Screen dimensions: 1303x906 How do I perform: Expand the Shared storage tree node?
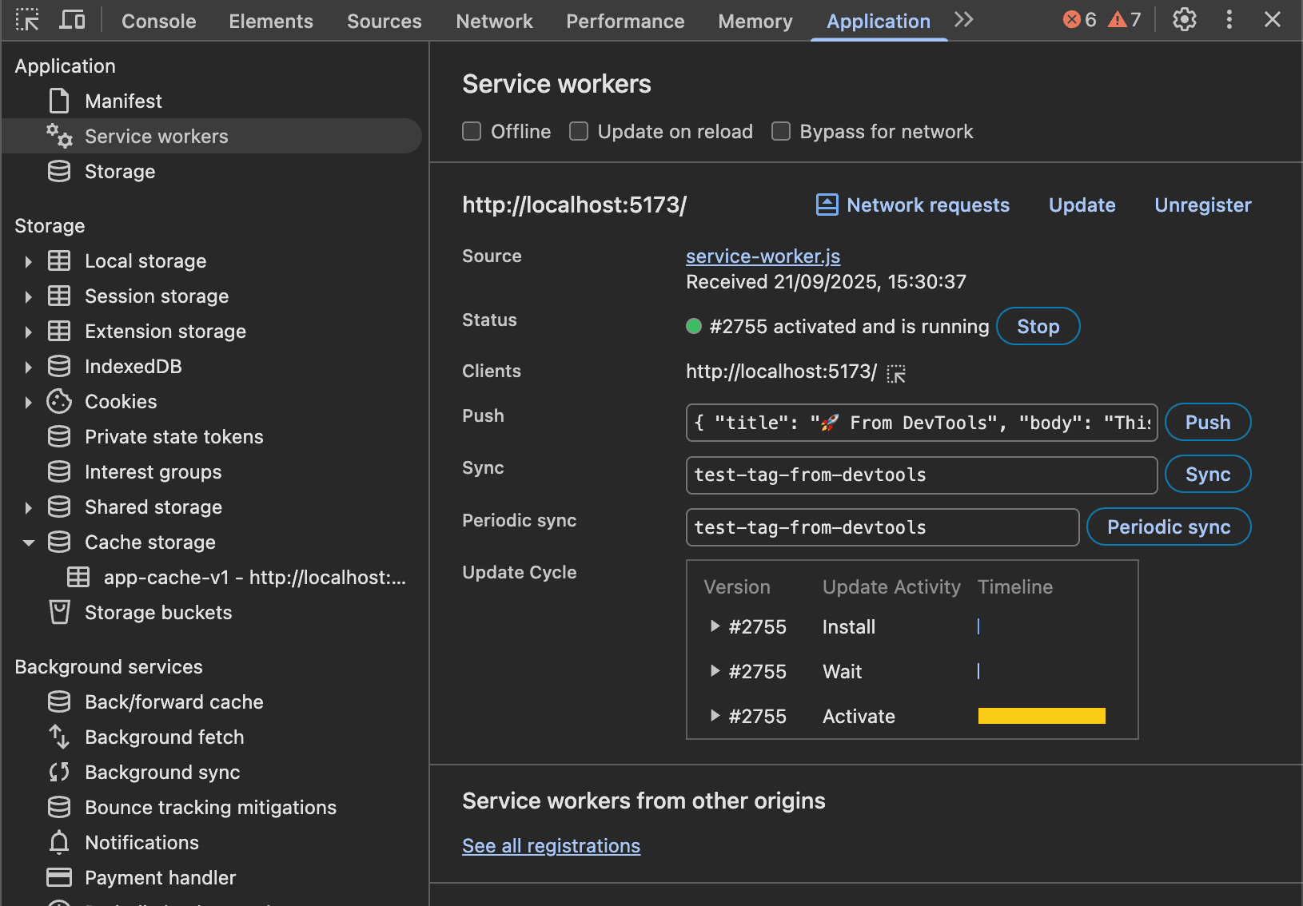click(28, 507)
